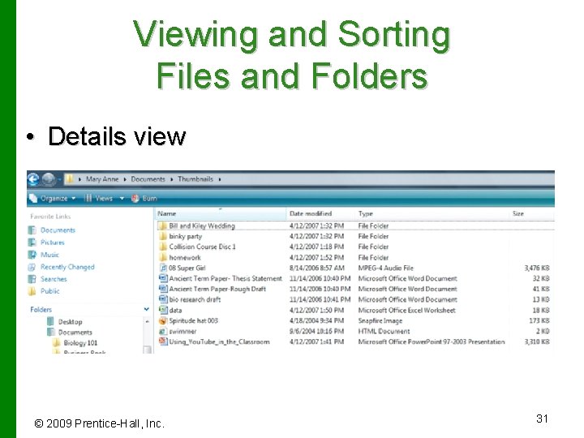Select Thumbnails in the address breadcrumb
This screenshot has height=438, width=584.
click(x=195, y=179)
